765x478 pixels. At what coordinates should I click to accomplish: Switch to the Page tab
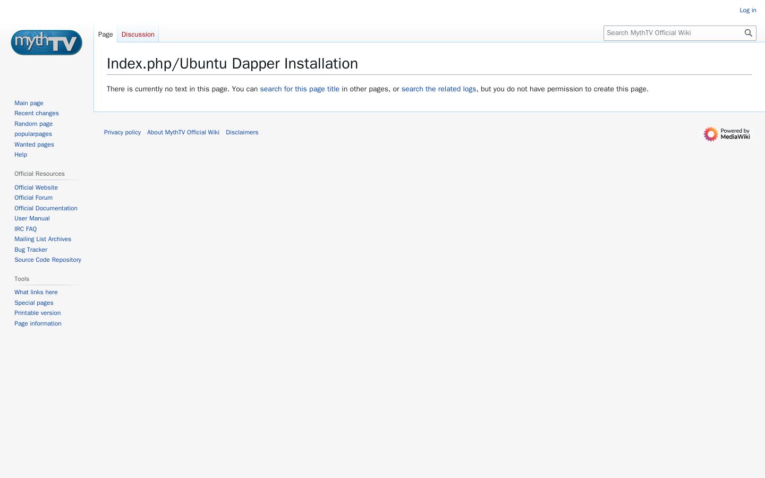[x=105, y=35]
